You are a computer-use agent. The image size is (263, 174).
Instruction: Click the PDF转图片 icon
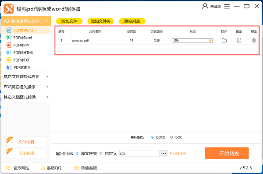click(x=9, y=67)
